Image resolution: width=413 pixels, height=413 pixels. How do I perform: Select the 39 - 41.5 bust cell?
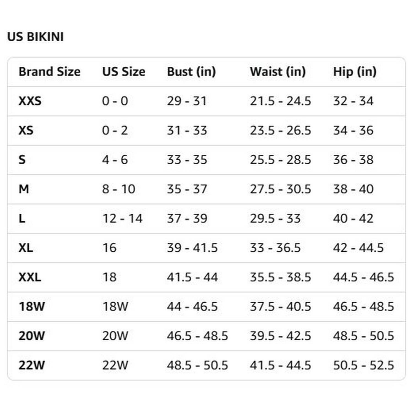pos(192,248)
